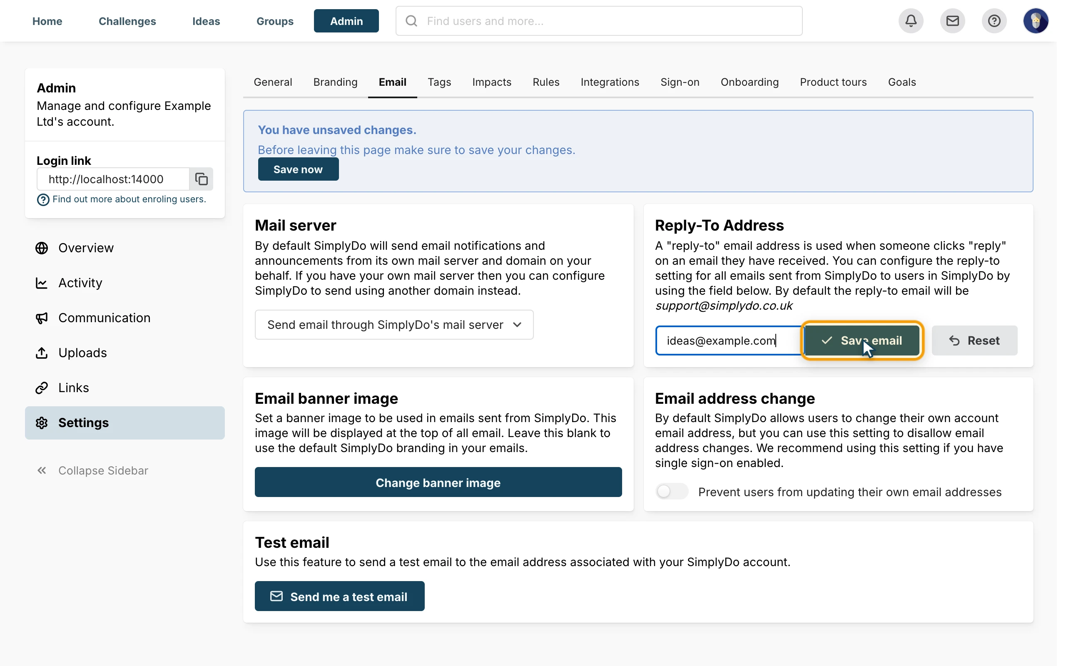Click Change banner image
Image resolution: width=1066 pixels, height=666 pixels.
tap(438, 482)
